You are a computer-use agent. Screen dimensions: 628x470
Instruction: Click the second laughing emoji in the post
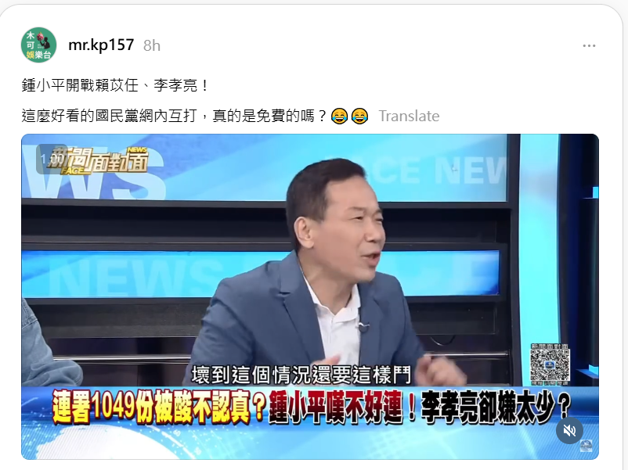(x=359, y=116)
